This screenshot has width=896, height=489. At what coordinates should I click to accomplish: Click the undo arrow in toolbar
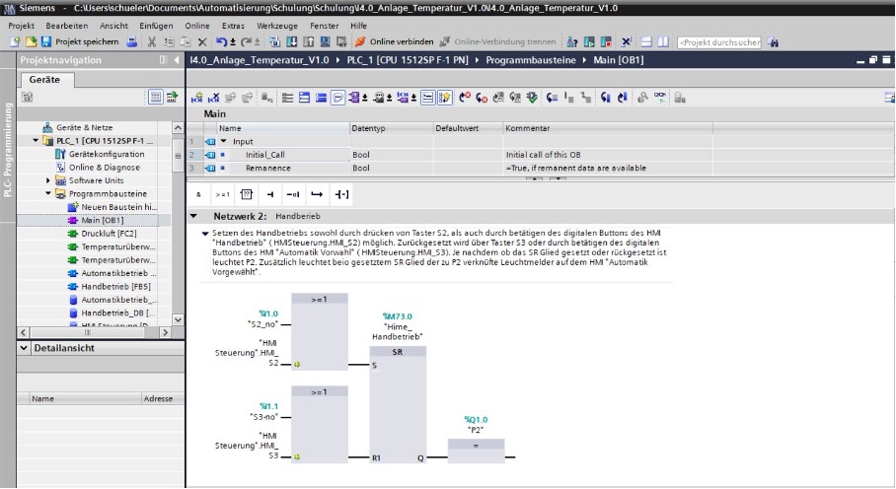click(221, 42)
